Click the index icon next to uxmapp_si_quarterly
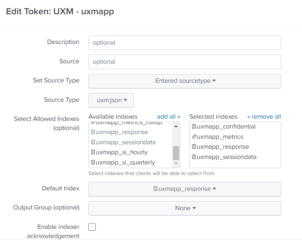This screenshot has width=302, height=245. point(93,163)
